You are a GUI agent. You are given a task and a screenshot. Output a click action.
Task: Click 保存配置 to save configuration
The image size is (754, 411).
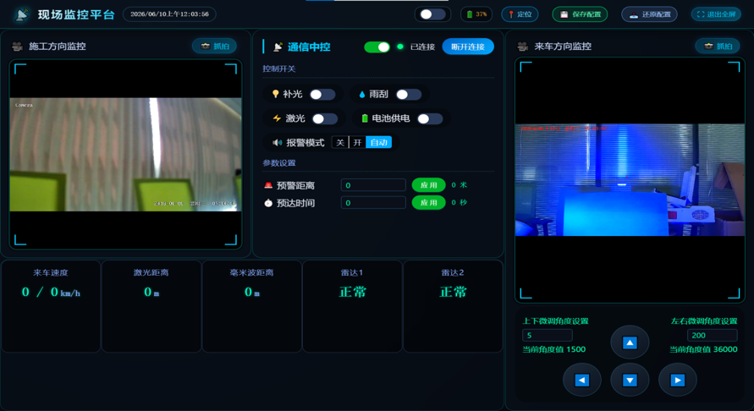click(x=580, y=14)
